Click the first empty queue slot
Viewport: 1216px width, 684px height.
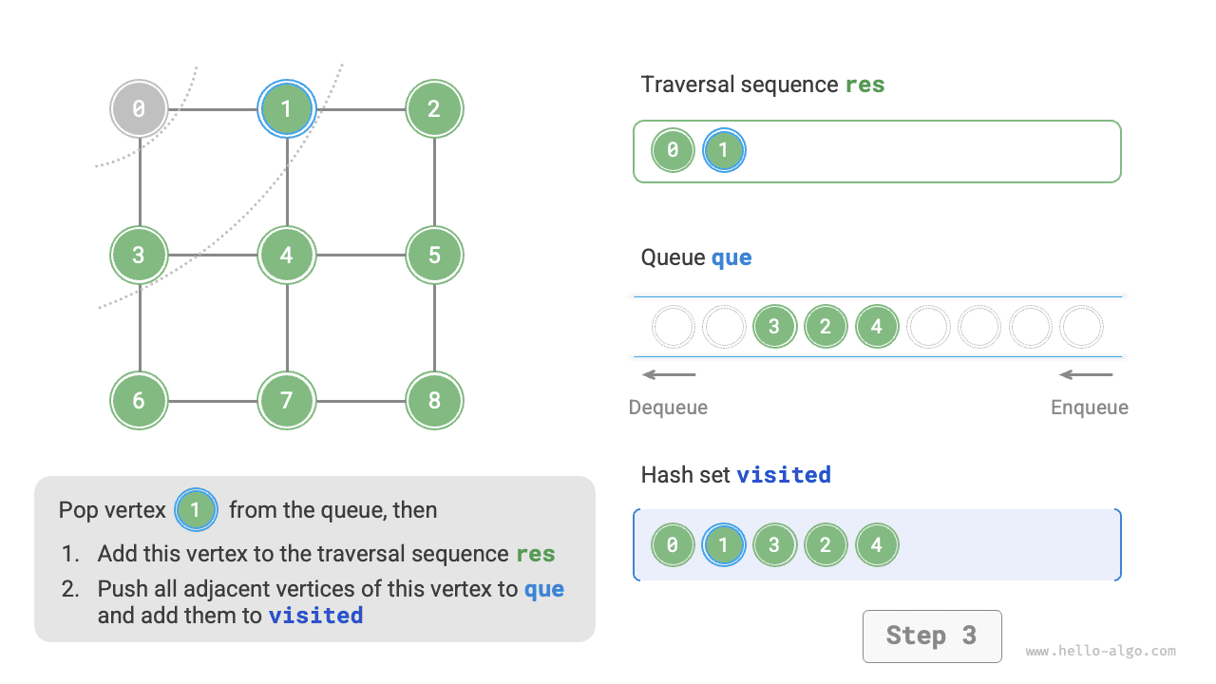click(x=673, y=327)
